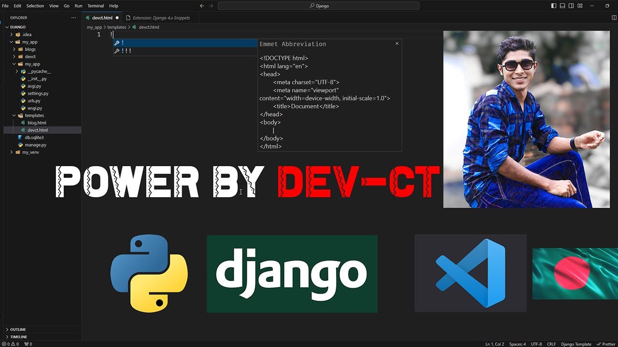
Task: Change line endings via CRLF
Action: [x=551, y=344]
